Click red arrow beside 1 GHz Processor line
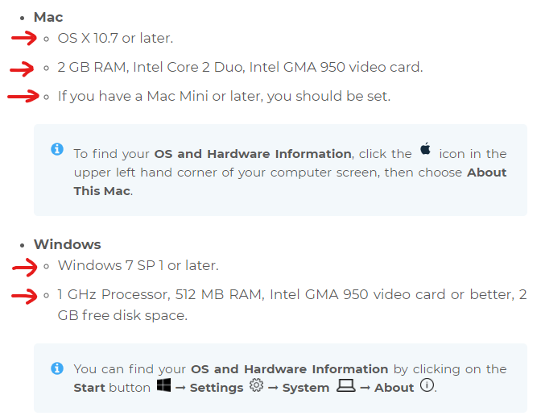Viewport: 541px width, 420px height. pyautogui.click(x=24, y=296)
